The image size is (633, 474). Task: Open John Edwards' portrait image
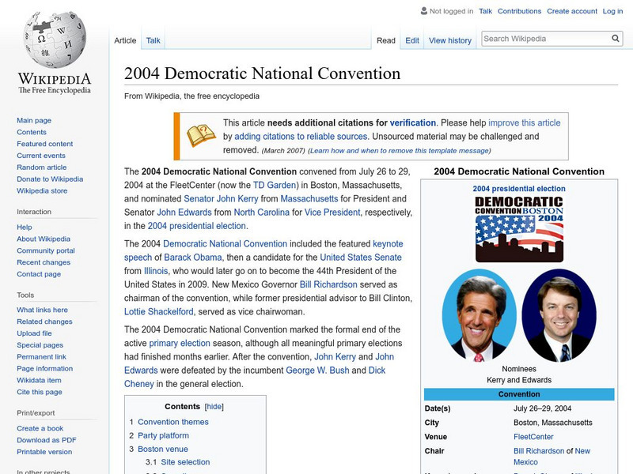pyautogui.click(x=559, y=315)
